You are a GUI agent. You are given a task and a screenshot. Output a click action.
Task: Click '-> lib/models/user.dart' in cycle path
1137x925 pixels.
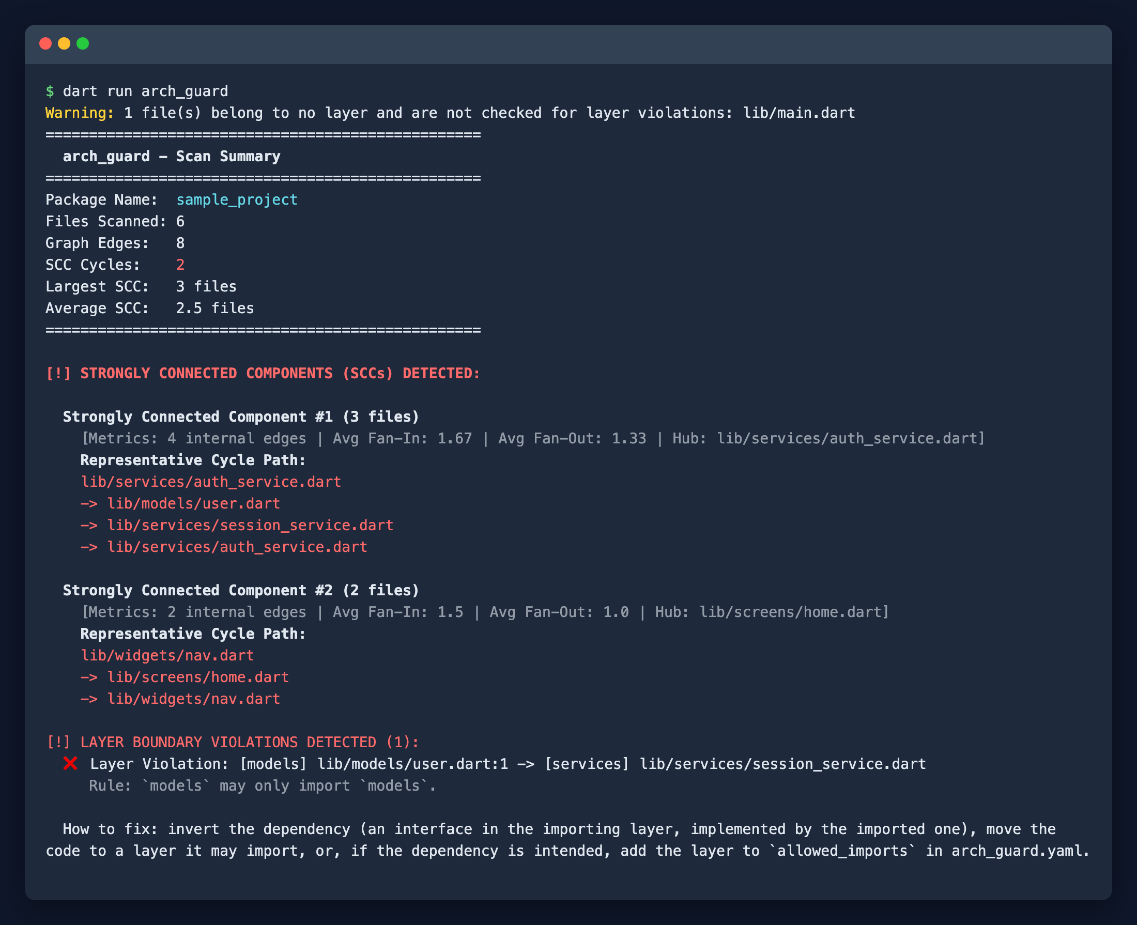coord(180,503)
